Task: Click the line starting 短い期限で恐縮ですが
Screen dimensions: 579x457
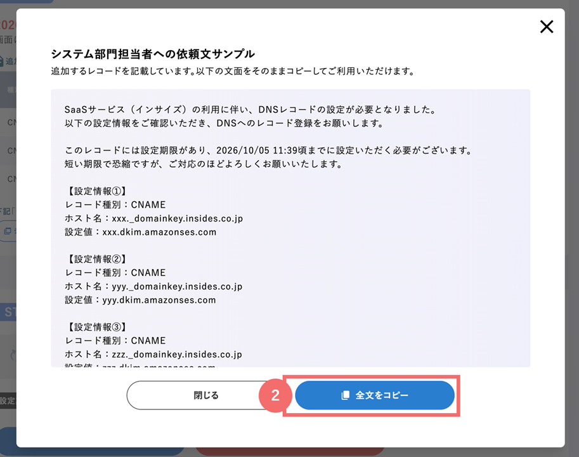Action: point(204,164)
